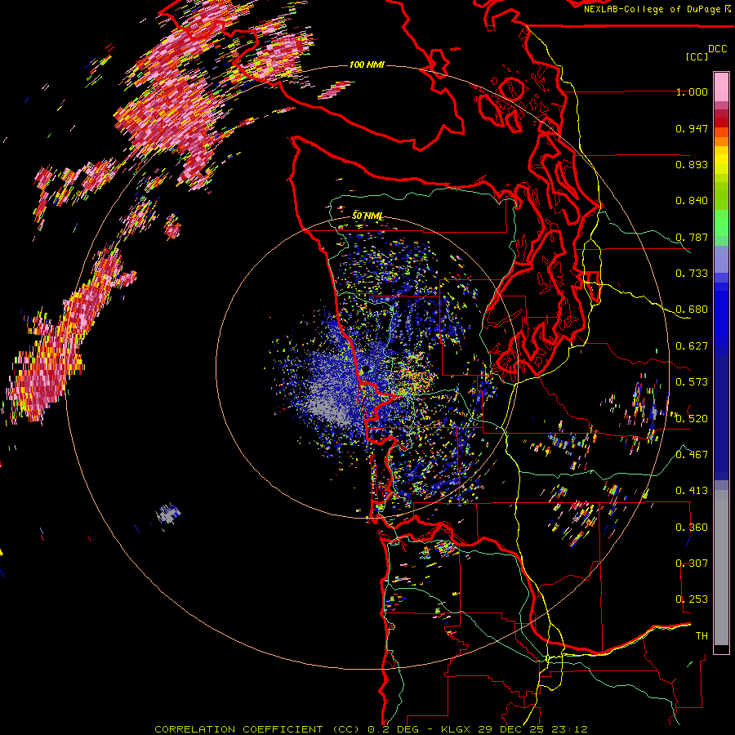
Task: Click the 100 NMI range ring label
Action: (x=367, y=65)
